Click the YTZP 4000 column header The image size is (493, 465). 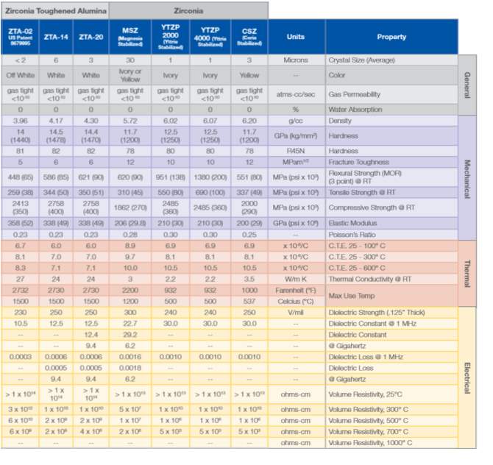pos(210,37)
